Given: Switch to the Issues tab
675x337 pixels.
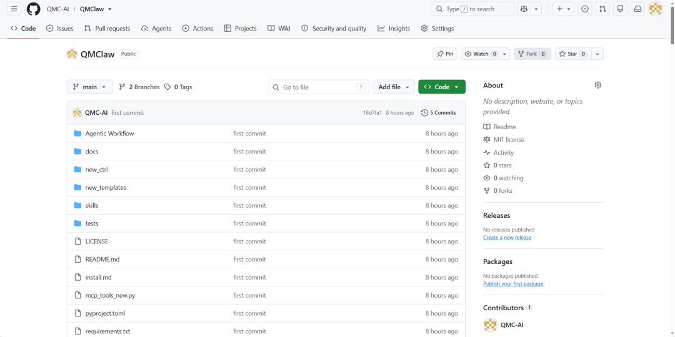Looking at the screenshot, I should (60, 28).
